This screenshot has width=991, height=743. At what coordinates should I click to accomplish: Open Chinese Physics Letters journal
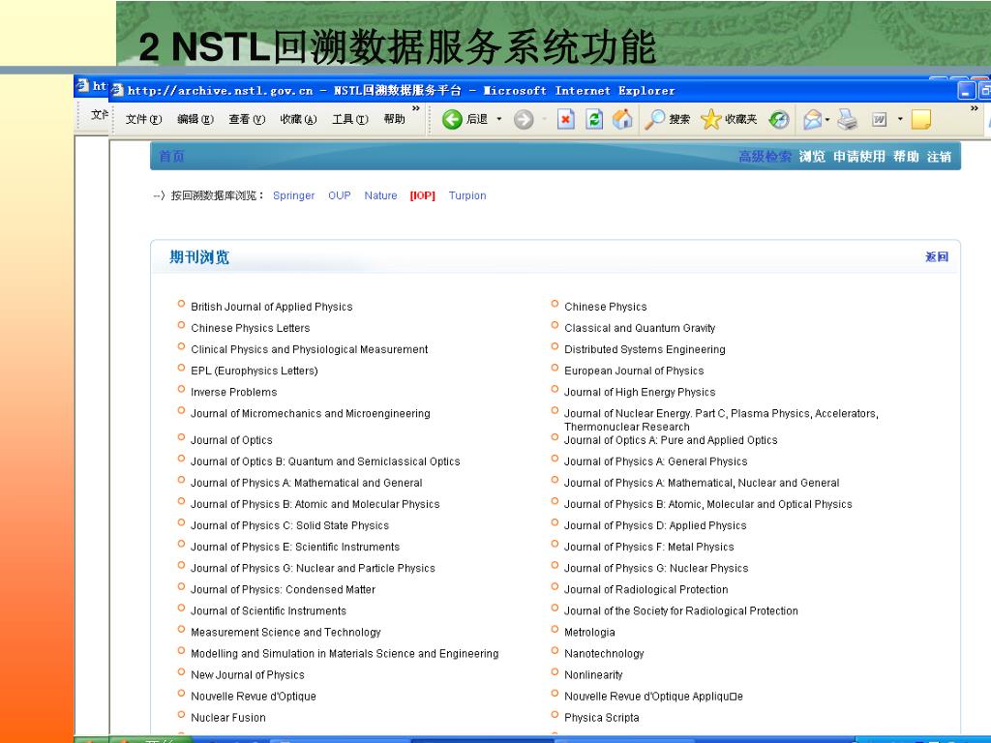(251, 328)
